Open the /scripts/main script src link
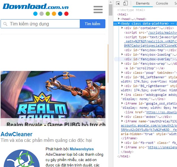The image size is (177, 167). click(x=162, y=32)
